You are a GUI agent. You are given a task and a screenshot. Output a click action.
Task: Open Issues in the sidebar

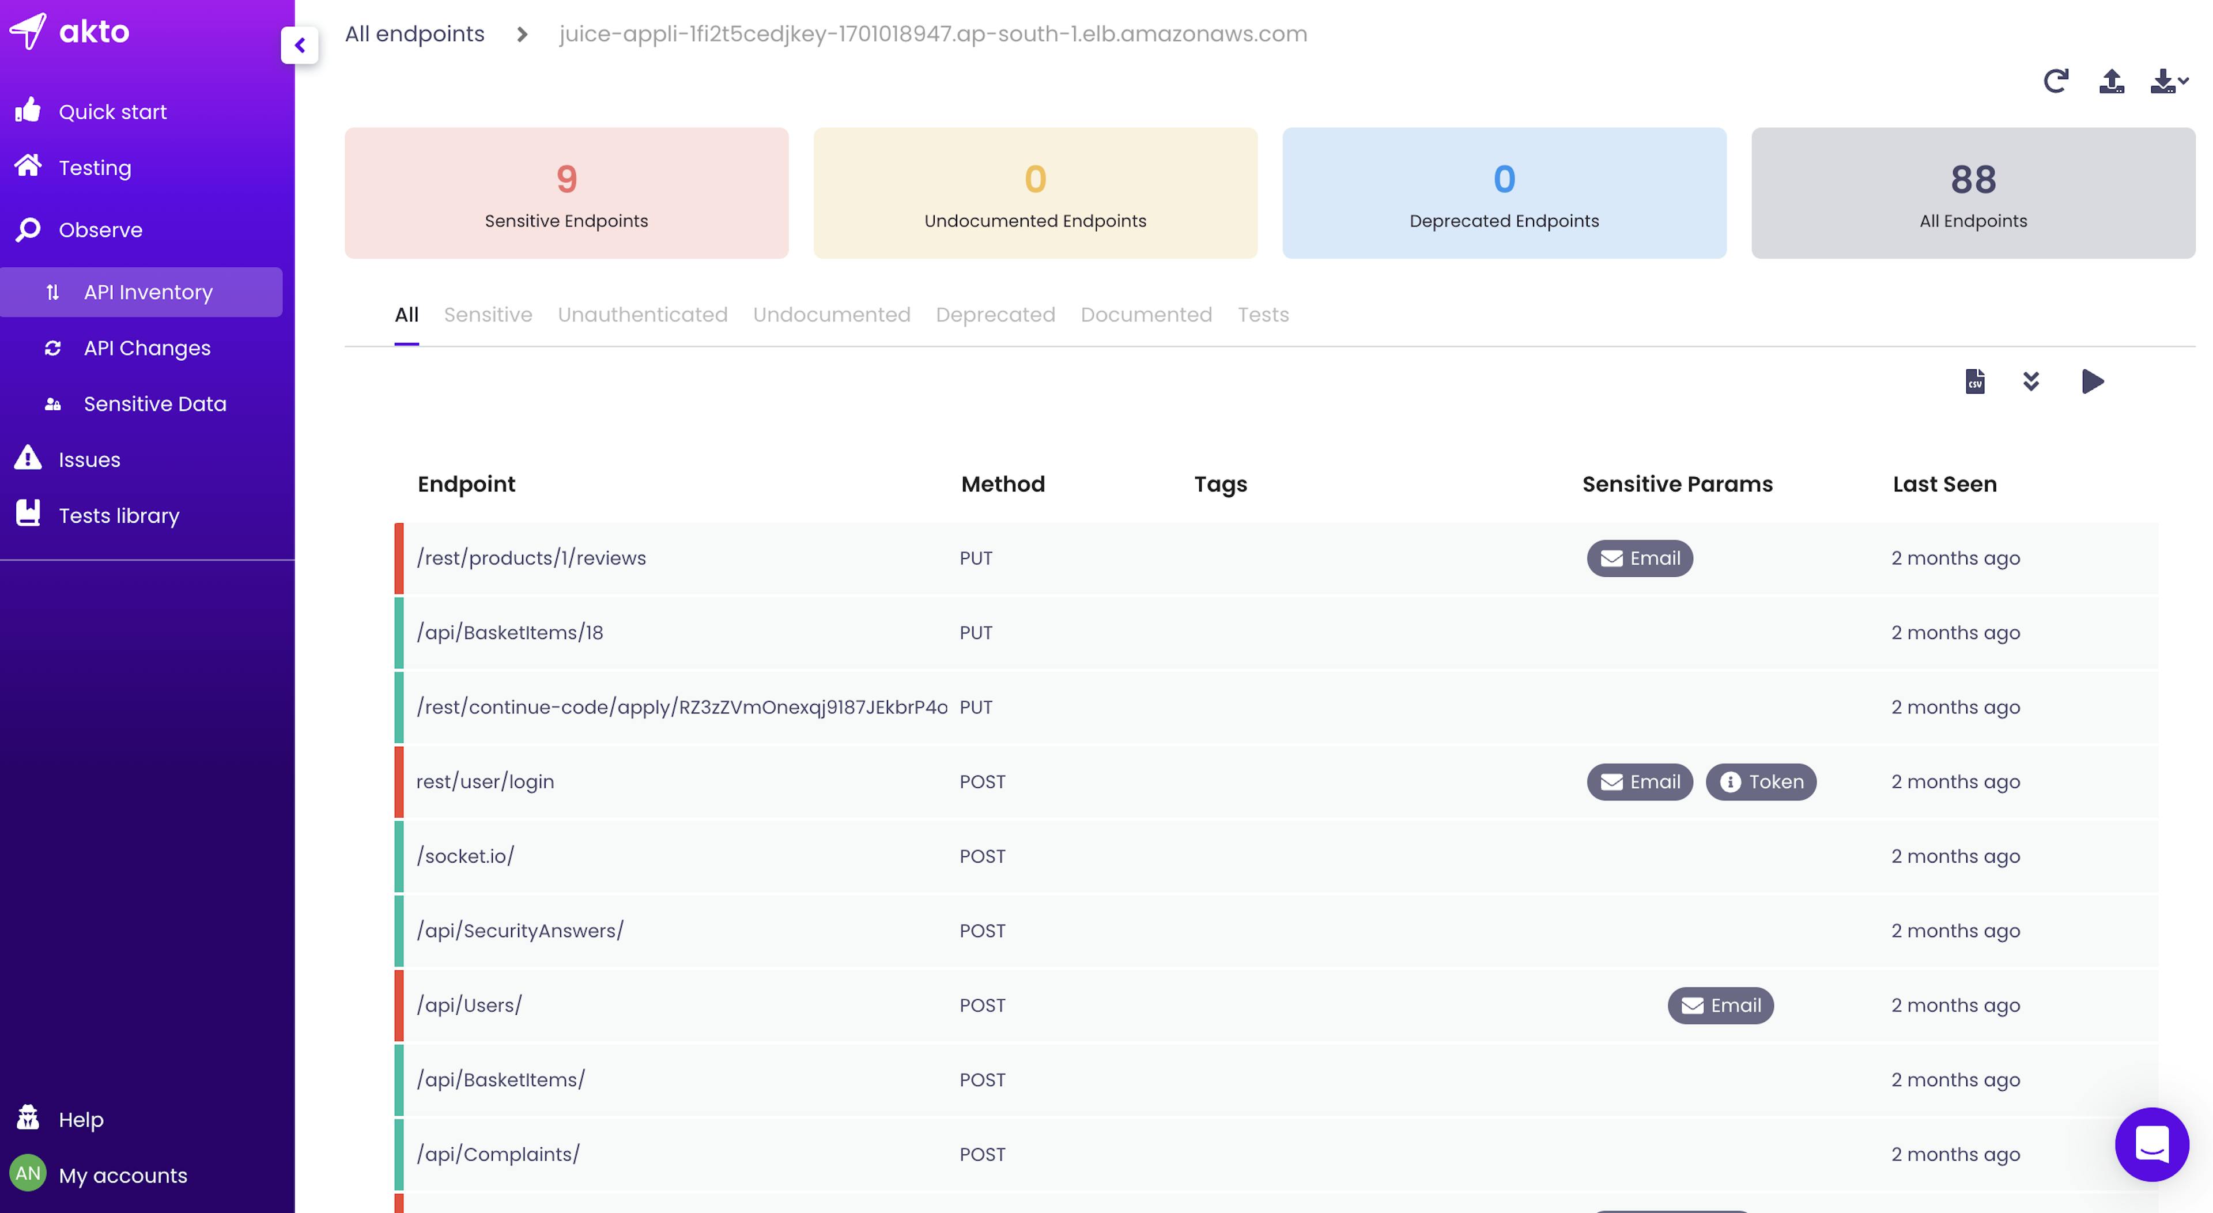coord(89,460)
